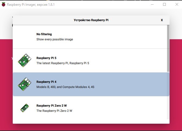The width and height of the screenshot is (182, 131).
Task: Click the Raspberry Pi 5 board icon
Action: tap(25, 60)
